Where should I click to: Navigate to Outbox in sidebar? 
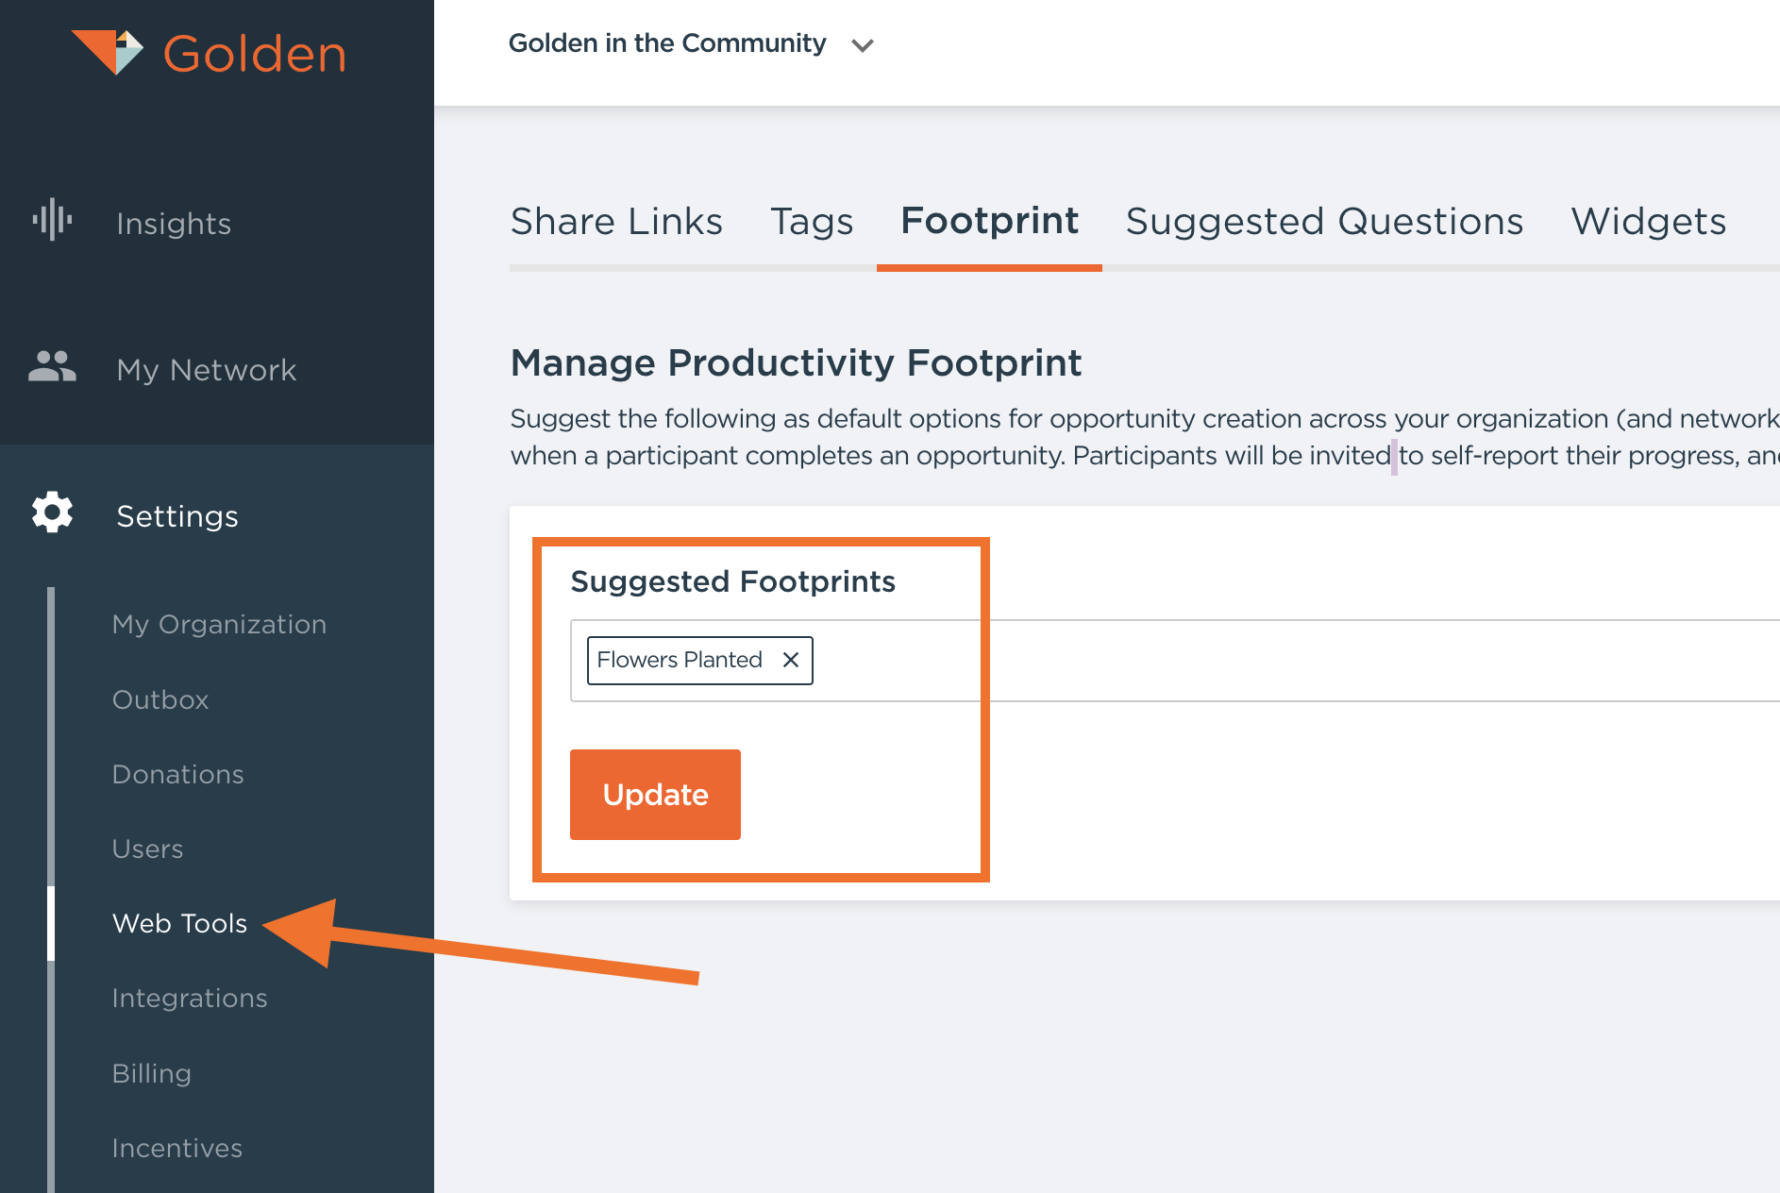coord(160,699)
